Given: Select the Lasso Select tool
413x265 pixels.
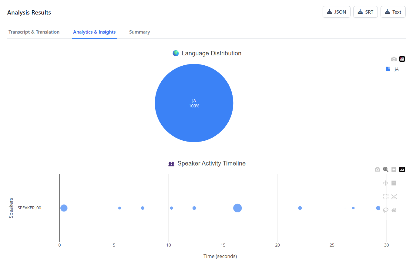Looking at the screenshot, I should pos(386,210).
